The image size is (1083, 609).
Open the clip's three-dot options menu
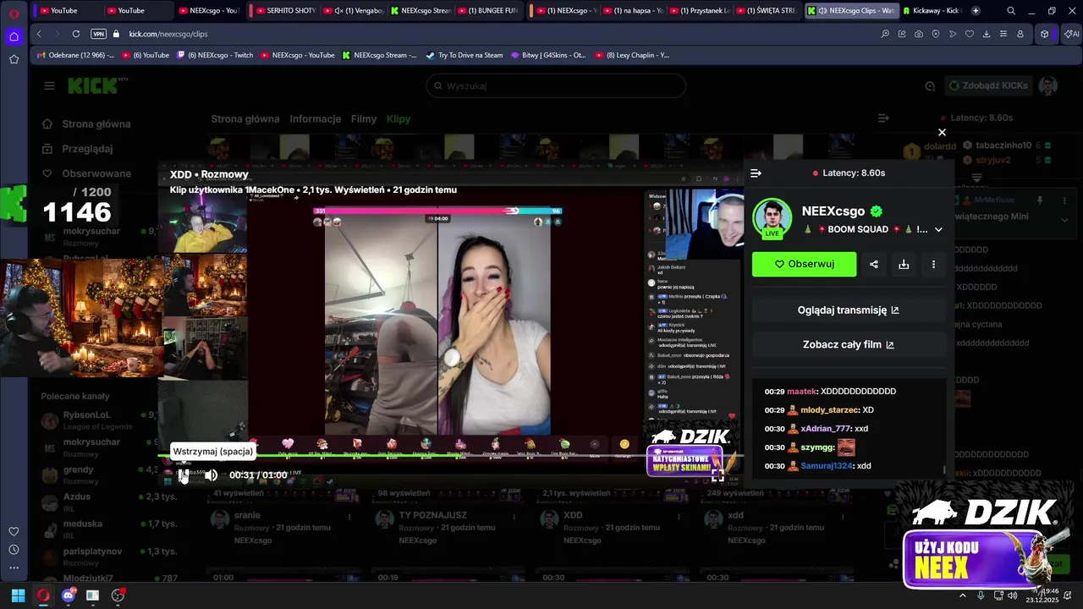pyautogui.click(x=933, y=264)
